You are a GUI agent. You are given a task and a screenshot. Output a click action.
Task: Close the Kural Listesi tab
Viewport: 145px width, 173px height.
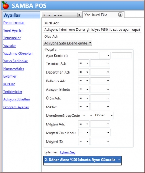79,15
